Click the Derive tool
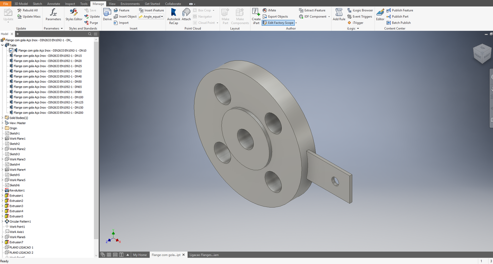The image size is (493, 264). (x=107, y=15)
